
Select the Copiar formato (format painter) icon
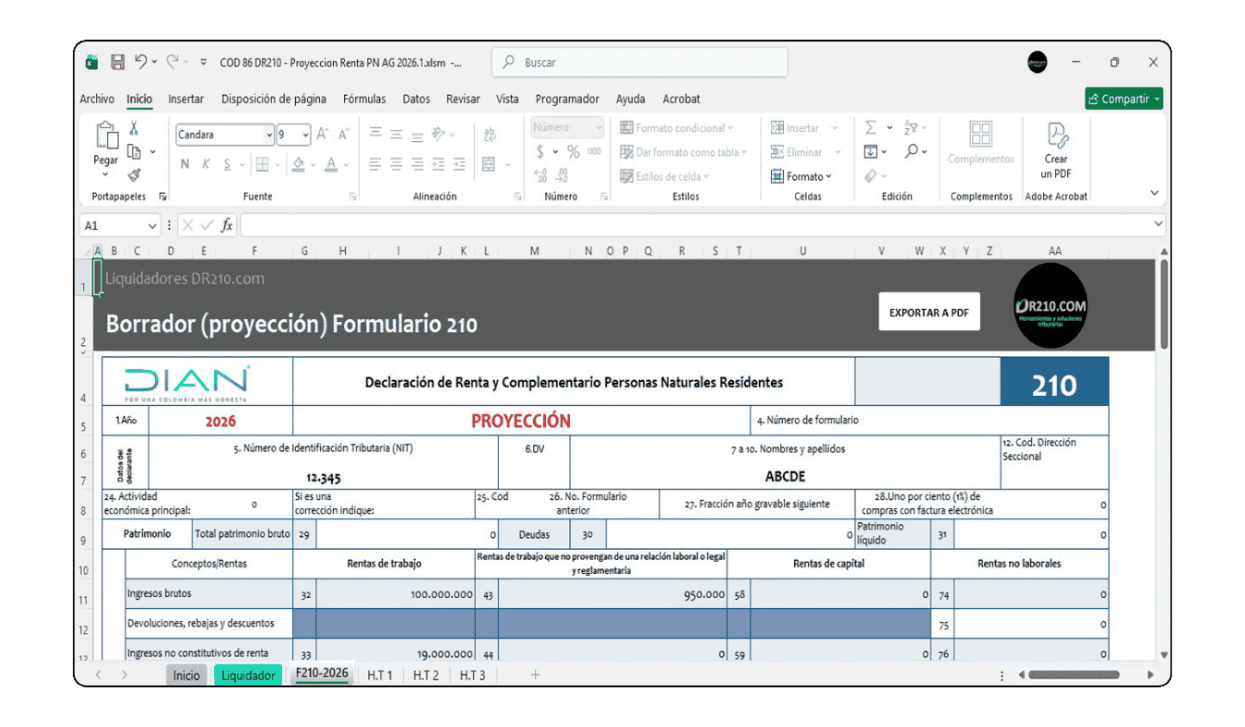[134, 175]
